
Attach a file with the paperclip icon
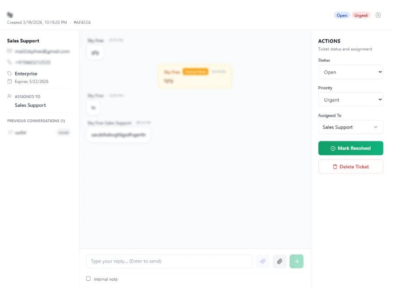click(280, 261)
